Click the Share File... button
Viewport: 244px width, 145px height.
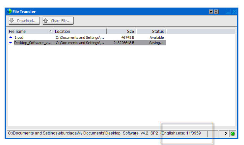pyautogui.click(x=58, y=21)
